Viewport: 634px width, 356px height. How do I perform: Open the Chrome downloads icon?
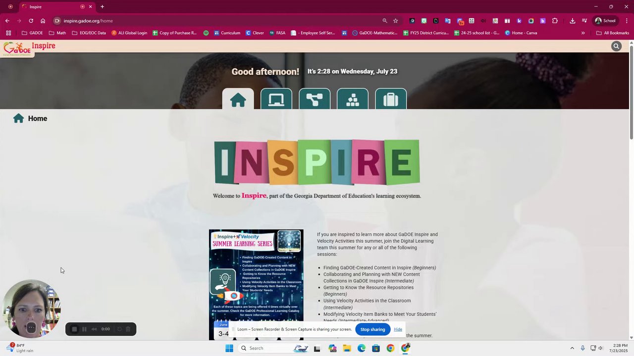tap(573, 21)
